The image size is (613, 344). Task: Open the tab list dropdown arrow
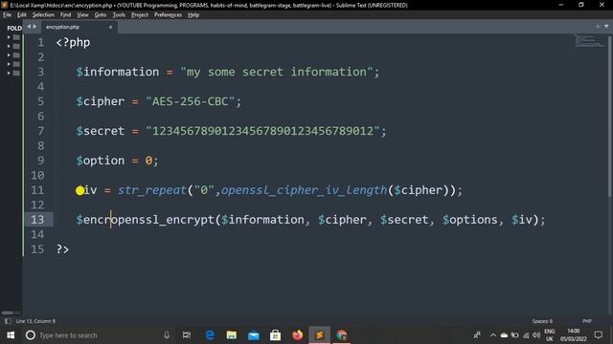pyautogui.click(x=606, y=26)
